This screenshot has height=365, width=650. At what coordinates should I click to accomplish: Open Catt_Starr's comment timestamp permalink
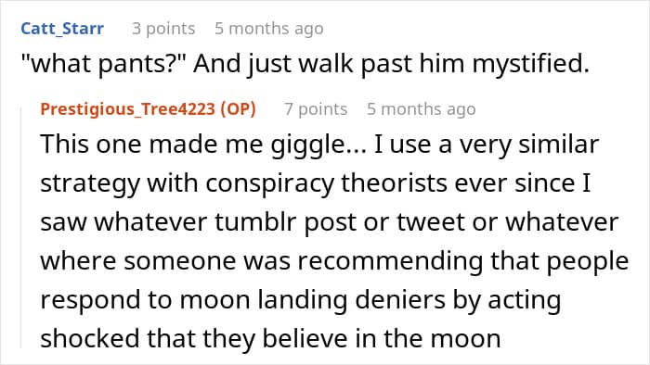coord(269,29)
